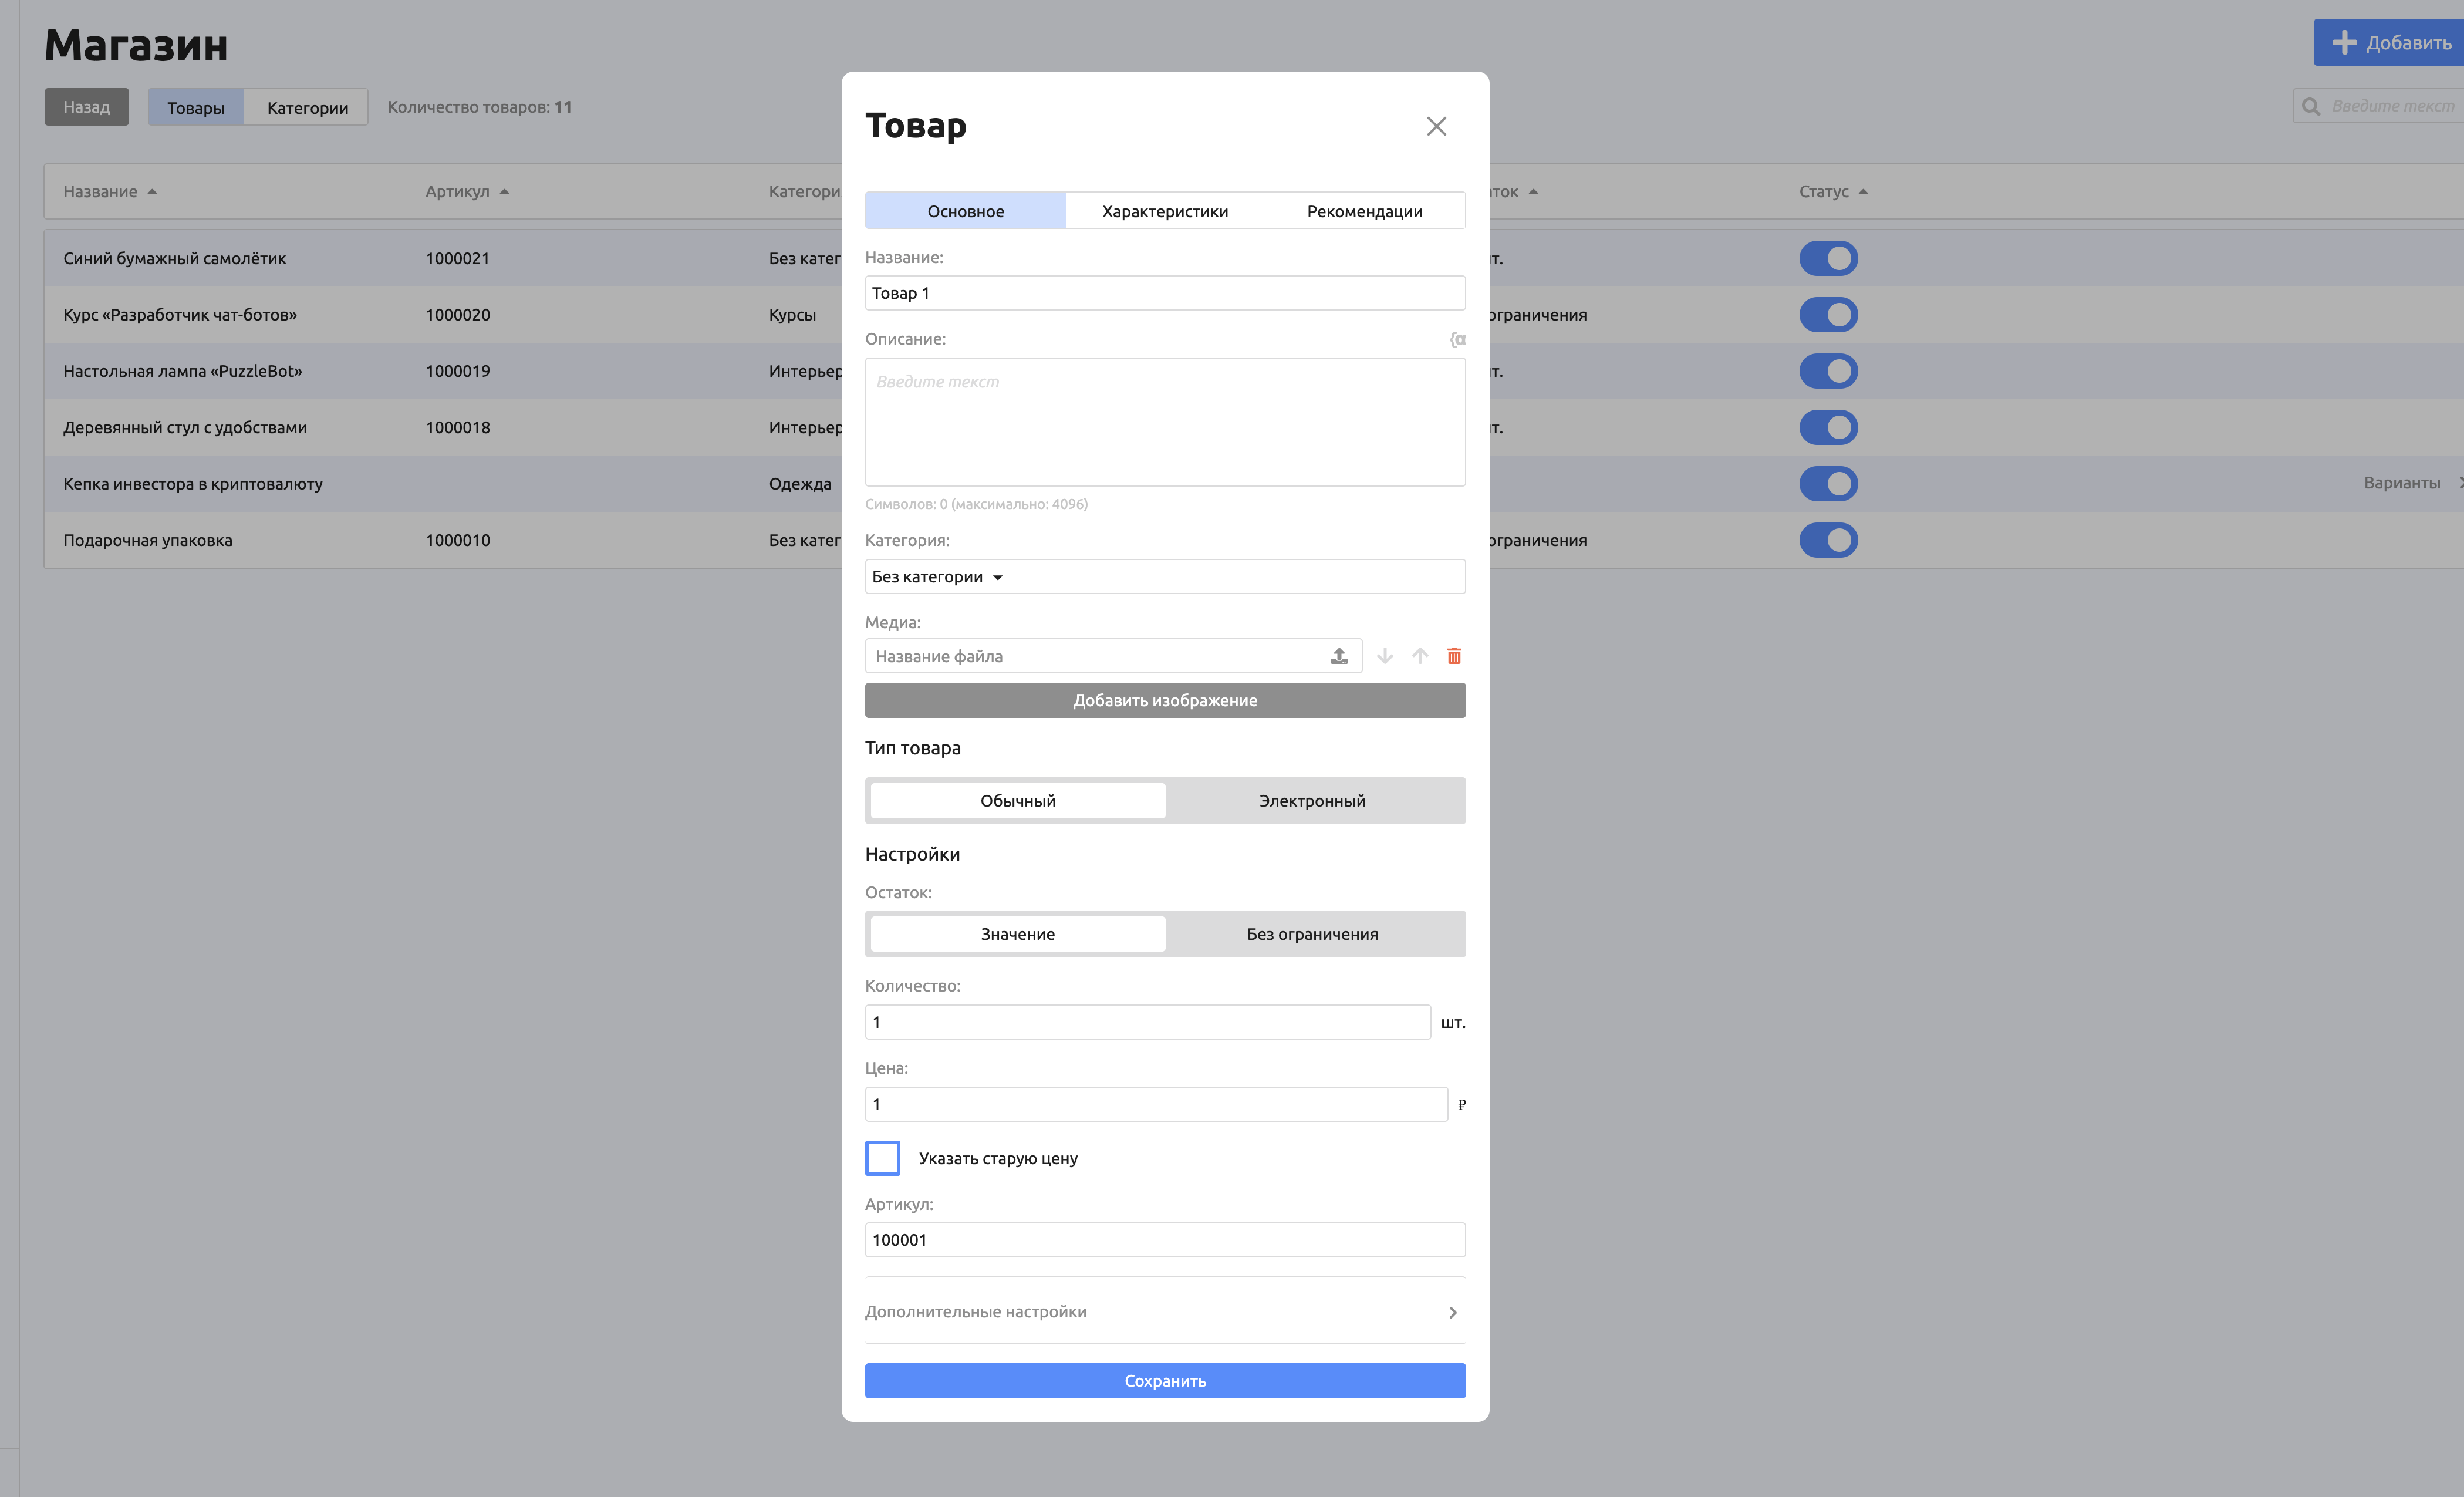Click row Деревянный стул с удобствами
This screenshot has height=1497, width=2464.
coord(1254,428)
